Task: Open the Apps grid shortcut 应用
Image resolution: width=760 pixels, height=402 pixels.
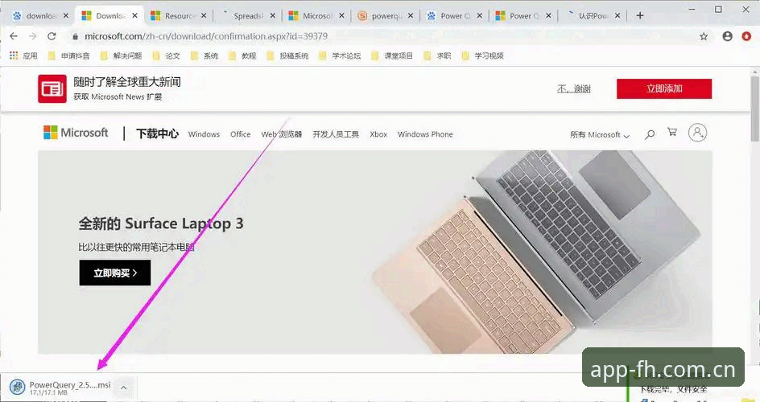Action: coord(23,55)
